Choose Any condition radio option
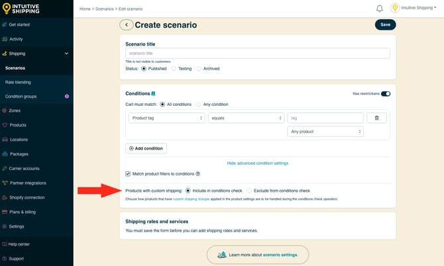 [x=199, y=105]
